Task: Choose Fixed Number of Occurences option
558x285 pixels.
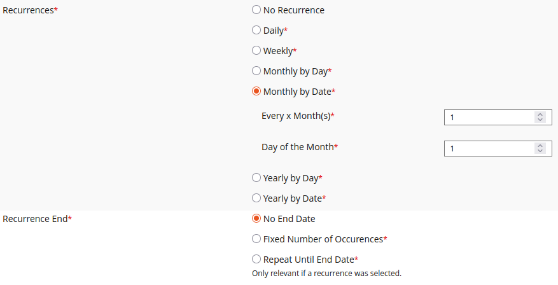Action: point(256,239)
